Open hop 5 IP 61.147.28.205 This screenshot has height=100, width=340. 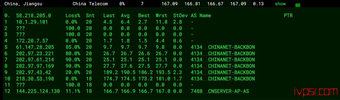pos(35,47)
